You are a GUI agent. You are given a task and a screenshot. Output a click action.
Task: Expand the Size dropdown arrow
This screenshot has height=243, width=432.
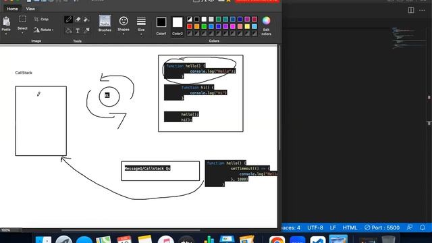tap(141, 34)
